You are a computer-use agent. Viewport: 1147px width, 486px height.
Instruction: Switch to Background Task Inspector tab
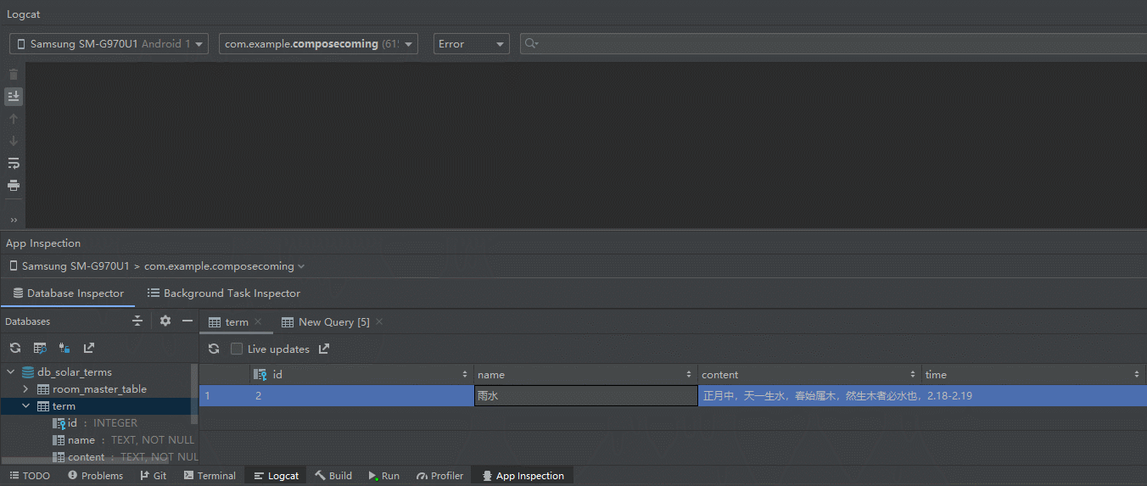(x=224, y=293)
